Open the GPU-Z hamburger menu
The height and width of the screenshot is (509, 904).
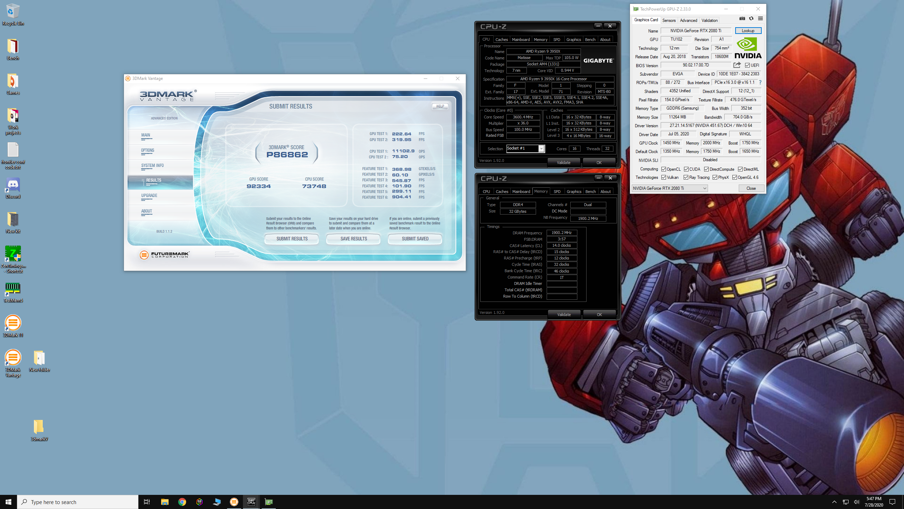pyautogui.click(x=760, y=18)
